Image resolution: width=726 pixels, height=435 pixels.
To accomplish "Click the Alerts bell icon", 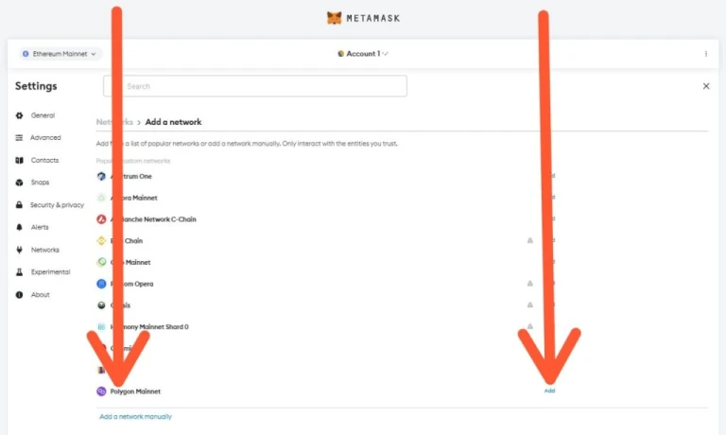I will tap(19, 227).
